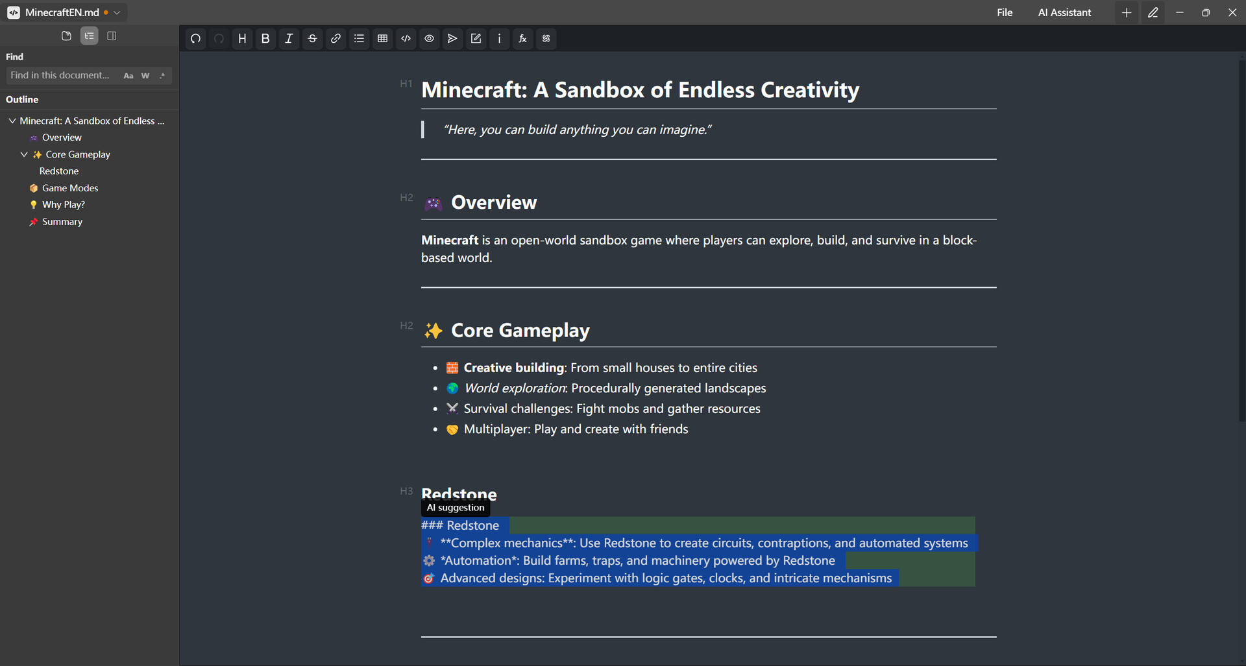This screenshot has width=1246, height=666.
Task: Click the square-with-pencil edit icon in toolbar
Action: (x=476, y=38)
